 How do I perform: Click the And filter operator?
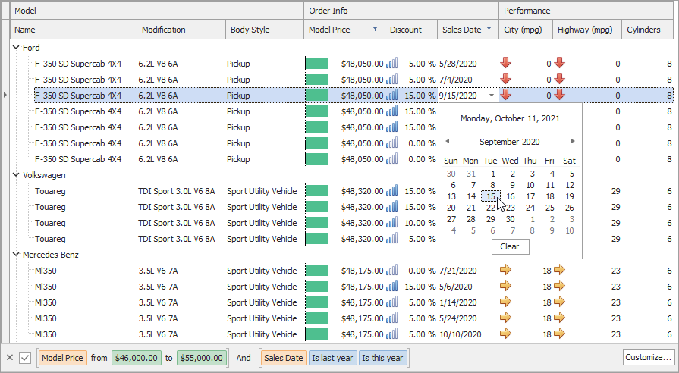[244, 358]
